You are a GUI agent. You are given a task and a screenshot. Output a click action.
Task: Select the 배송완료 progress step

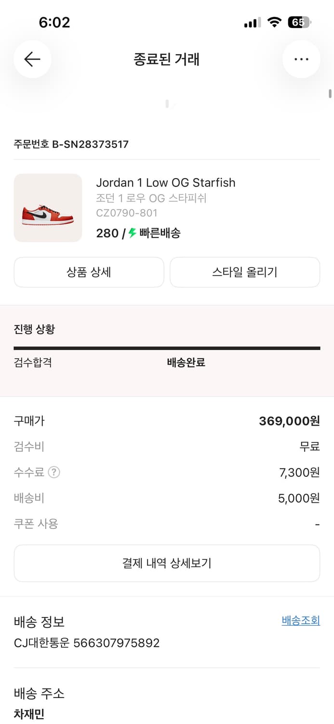tap(185, 362)
